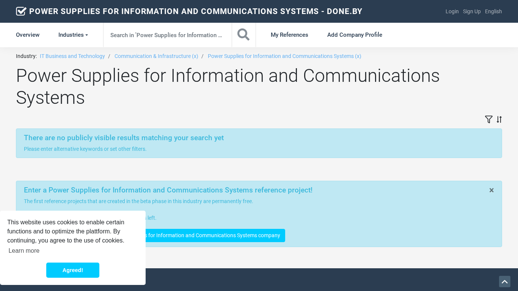Click the checkmark logo icon in header
Viewport: 518px width, 291px height.
coord(21,11)
